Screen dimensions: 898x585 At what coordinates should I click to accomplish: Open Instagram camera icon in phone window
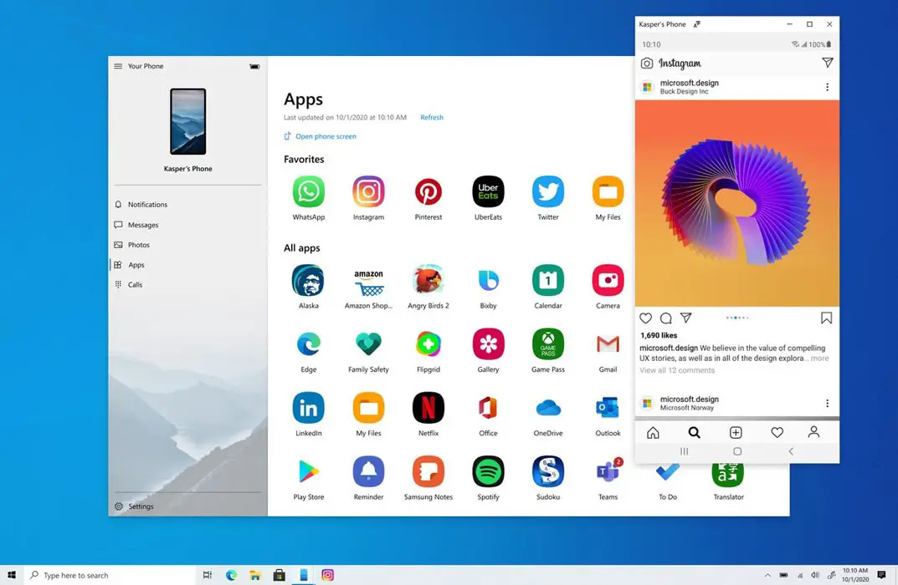pos(647,63)
